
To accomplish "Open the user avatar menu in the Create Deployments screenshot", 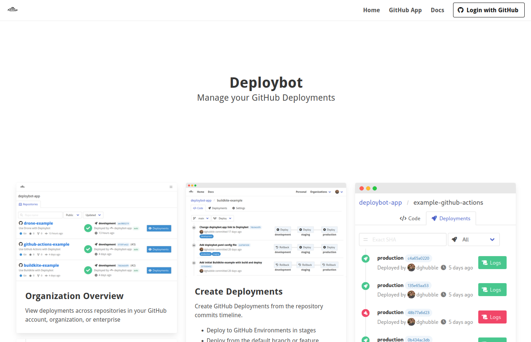I will (339, 192).
